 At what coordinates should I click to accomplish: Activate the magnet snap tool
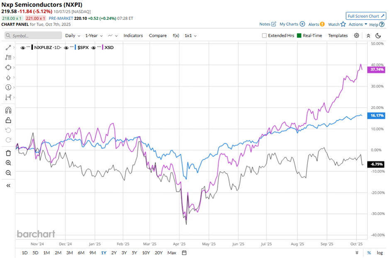tap(8, 110)
